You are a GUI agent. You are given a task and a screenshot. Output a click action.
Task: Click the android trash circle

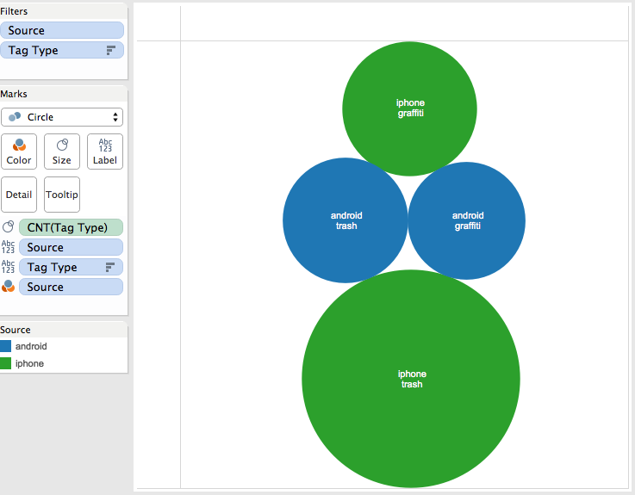pyautogui.click(x=345, y=220)
